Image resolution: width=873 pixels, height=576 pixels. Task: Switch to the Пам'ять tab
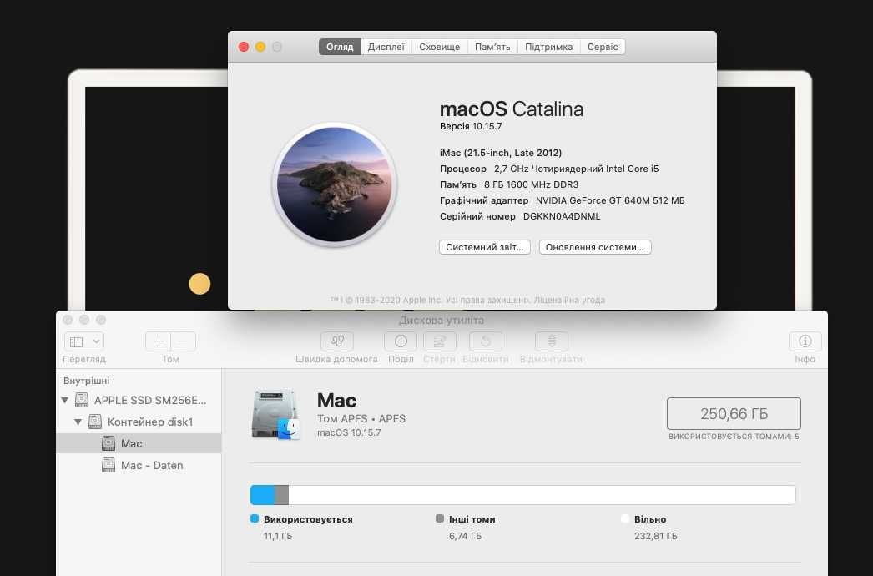point(492,47)
